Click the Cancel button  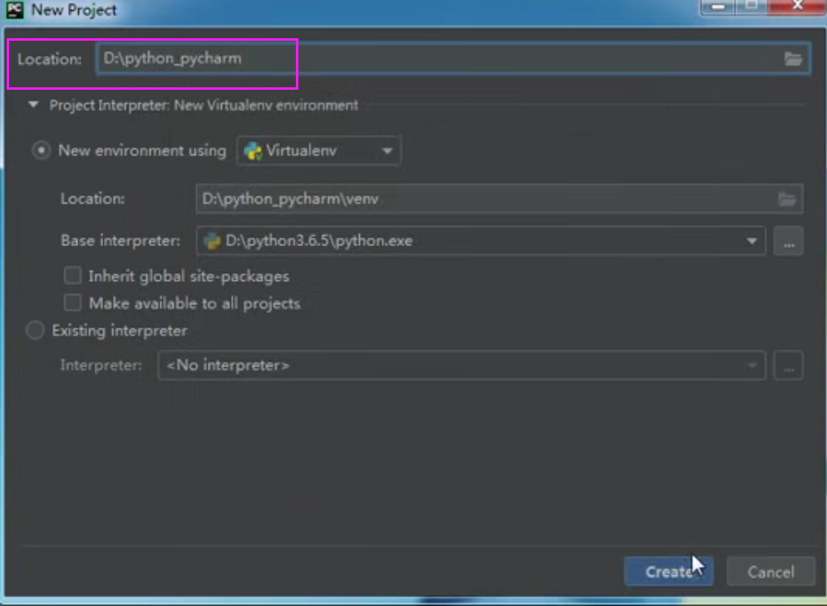[770, 572]
